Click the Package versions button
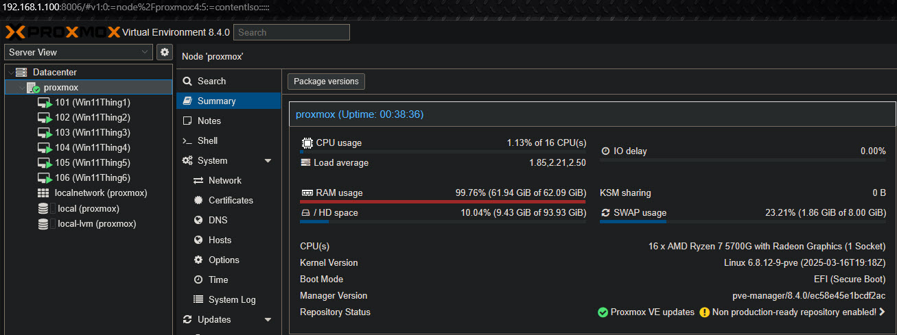The image size is (897, 335). pyautogui.click(x=326, y=82)
